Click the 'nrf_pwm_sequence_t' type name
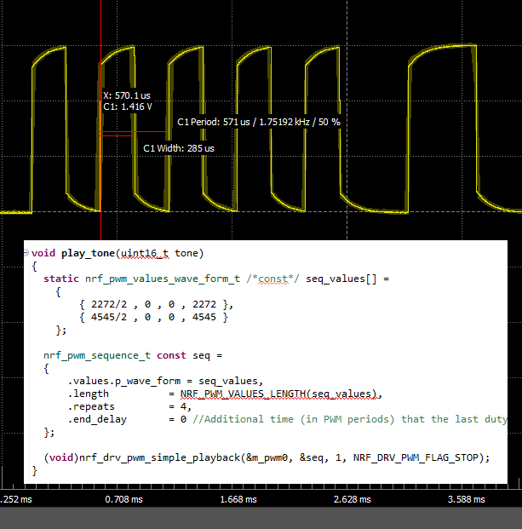Screen dimensions: 522x529 (97, 355)
